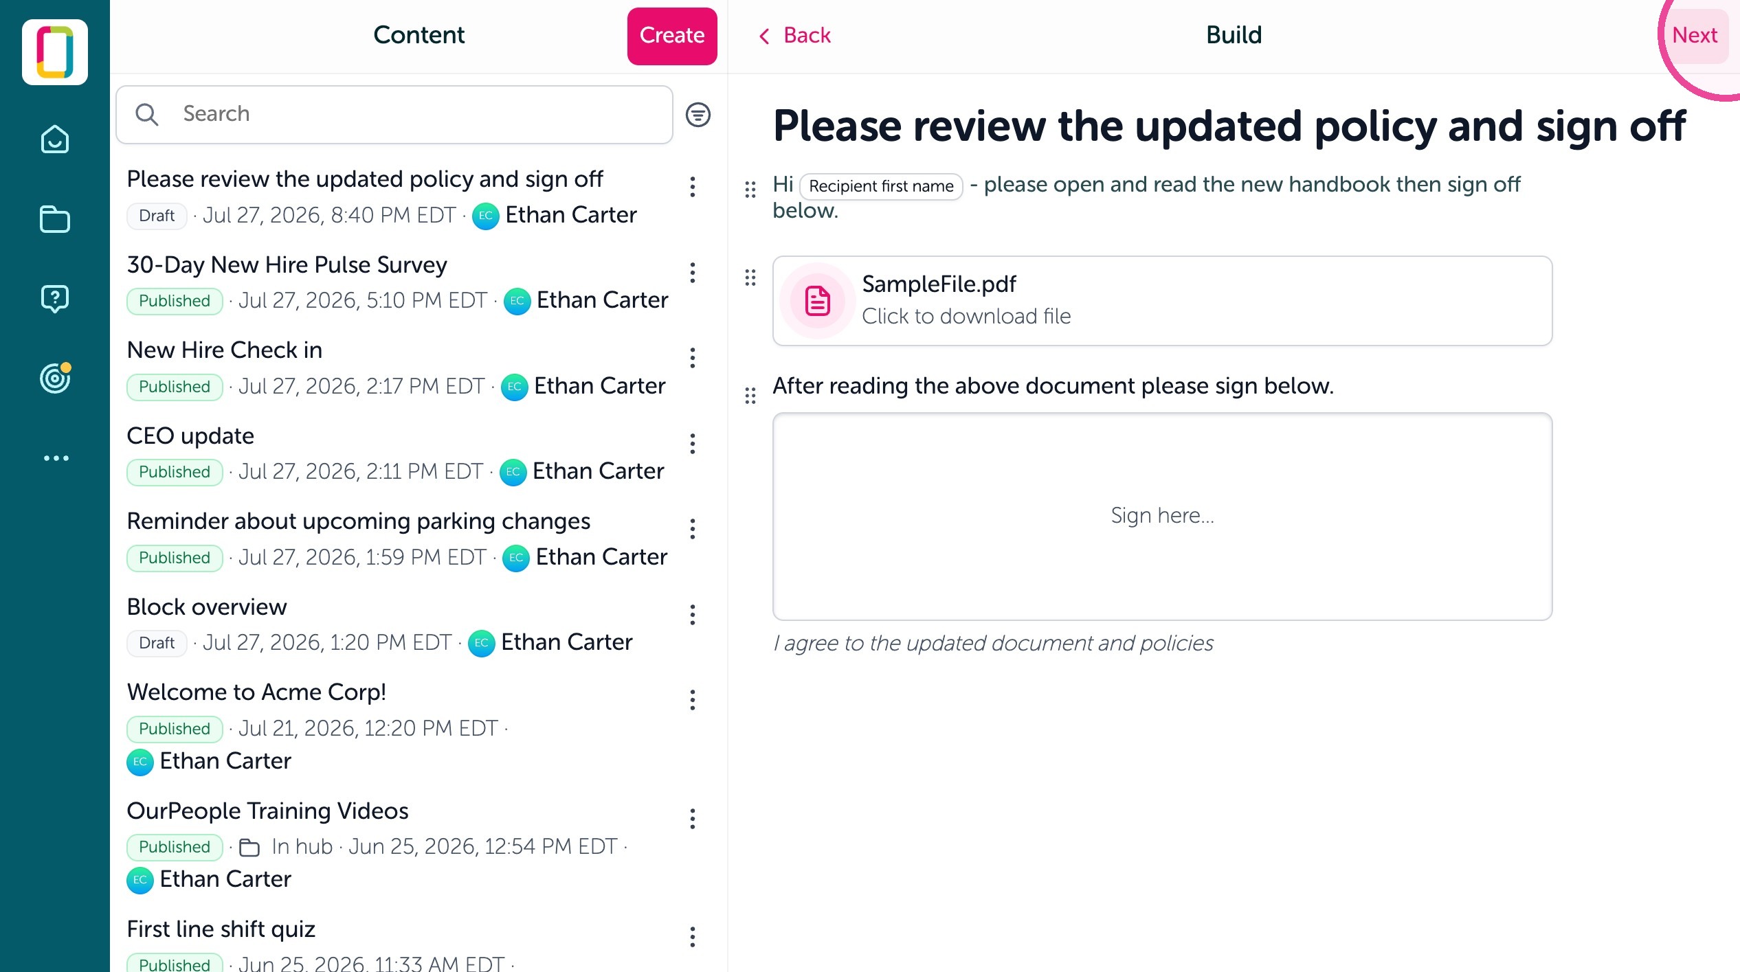
Task: Open options menu for Block overview
Action: click(x=693, y=615)
